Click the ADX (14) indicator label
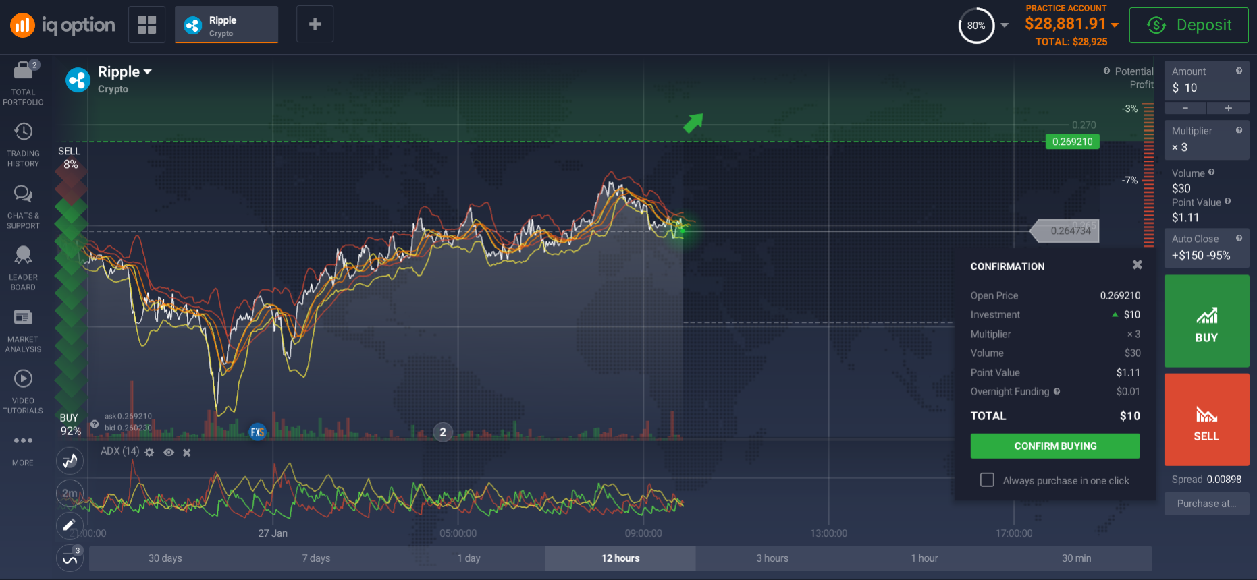1257x580 pixels. (119, 451)
